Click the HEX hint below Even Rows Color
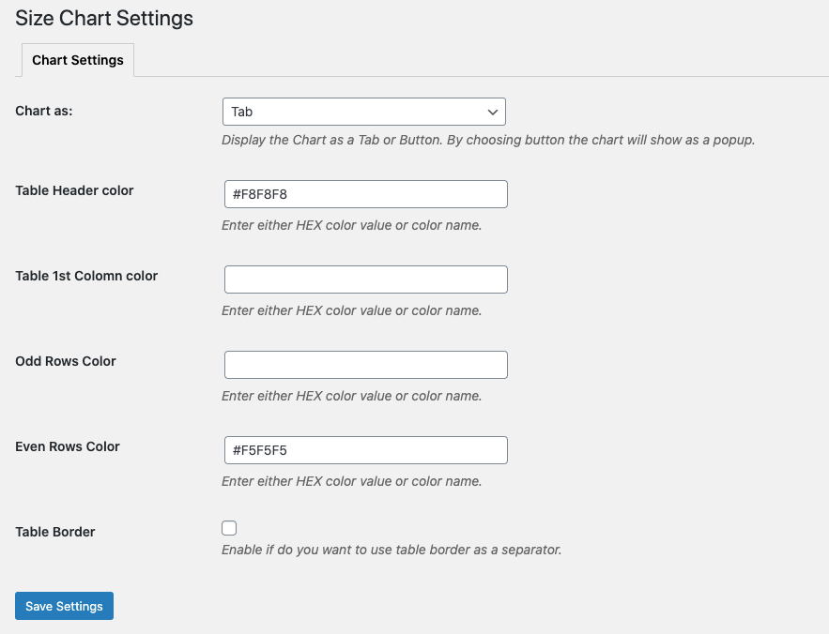Viewport: 829px width, 634px height. (x=351, y=481)
